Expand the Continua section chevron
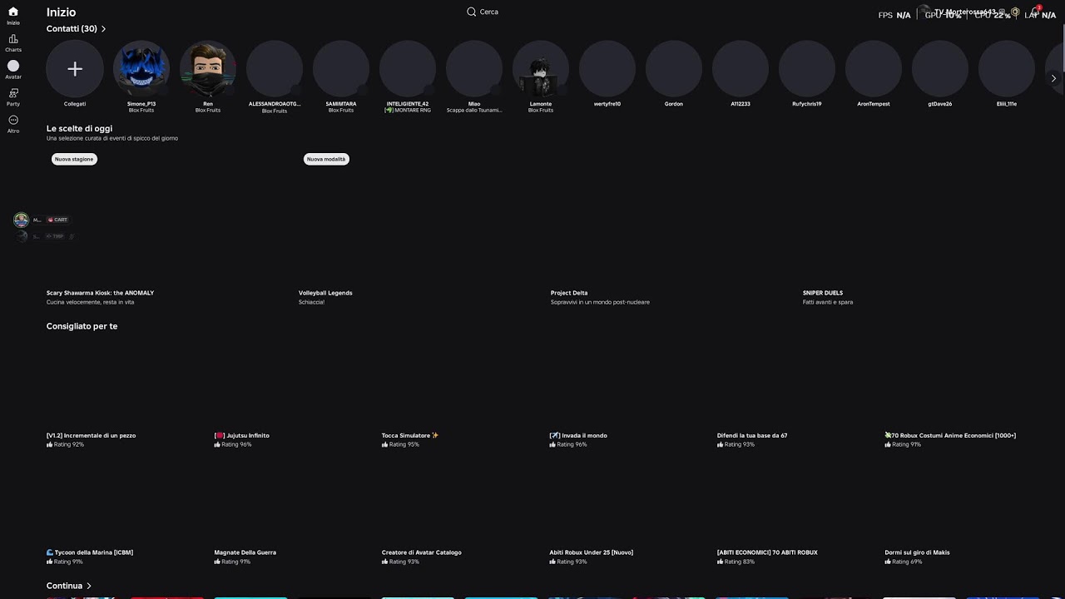The width and height of the screenshot is (1065, 599). click(x=89, y=586)
